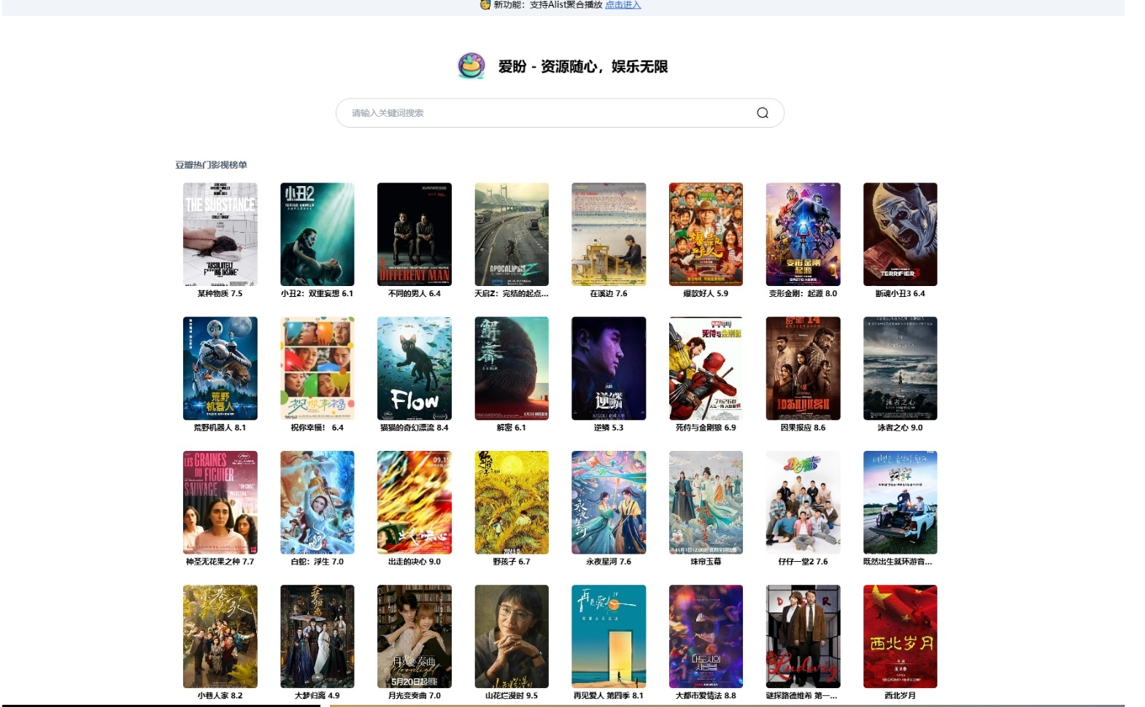Open 出走的决心 poster
The width and height of the screenshot is (1145, 707).
tap(415, 503)
